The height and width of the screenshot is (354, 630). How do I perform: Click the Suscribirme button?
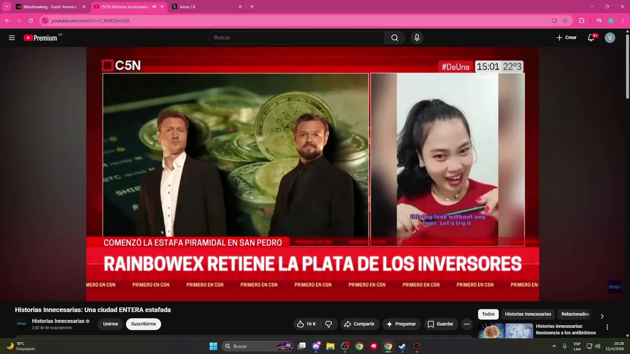pos(143,324)
